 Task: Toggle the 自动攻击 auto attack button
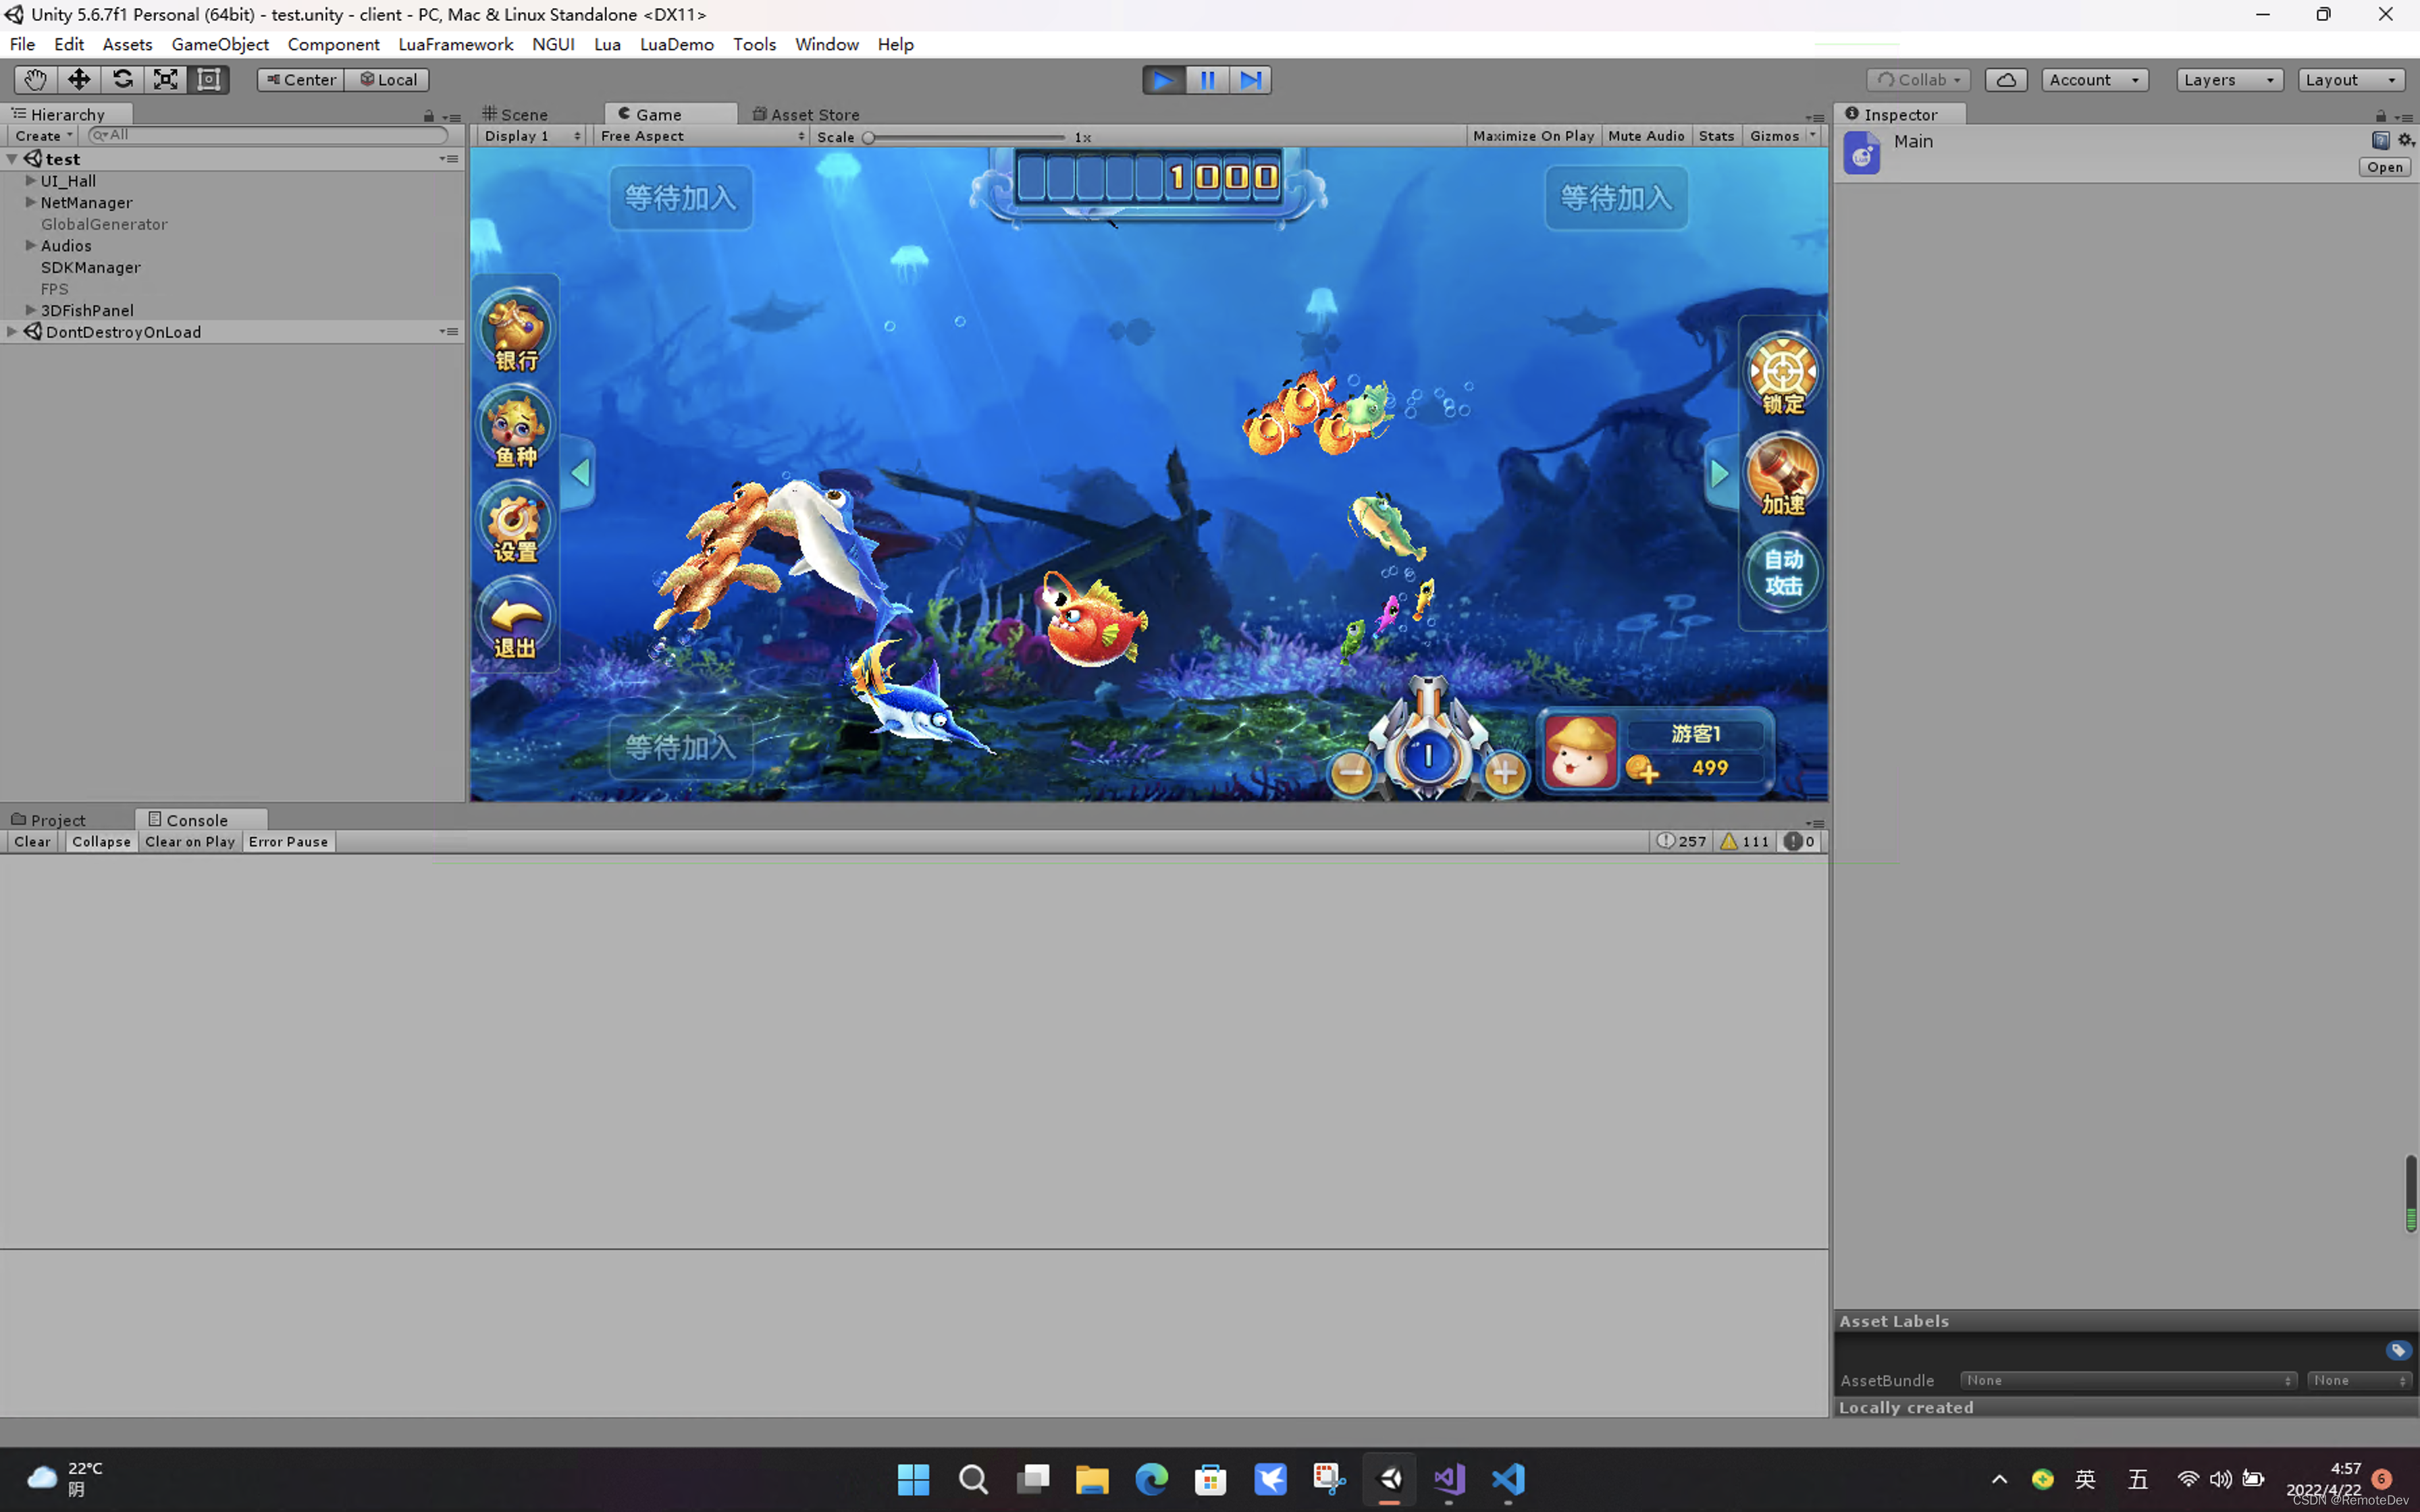[1783, 572]
